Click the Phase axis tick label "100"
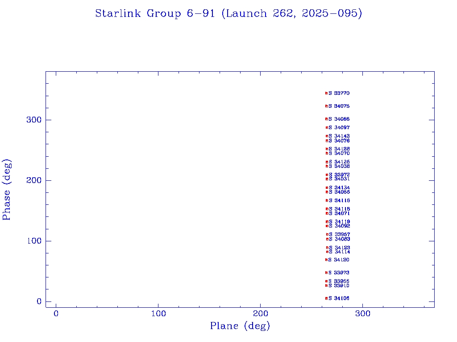This screenshot has width=457, height=342. (34, 241)
